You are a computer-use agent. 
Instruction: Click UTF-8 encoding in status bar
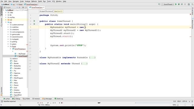pyautogui.click(x=185, y=101)
